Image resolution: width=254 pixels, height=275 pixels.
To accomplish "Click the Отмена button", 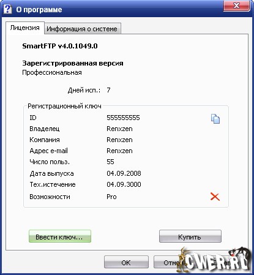I will tap(170, 262).
